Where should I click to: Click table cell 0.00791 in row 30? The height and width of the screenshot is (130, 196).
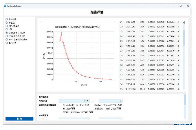pos(171,65)
